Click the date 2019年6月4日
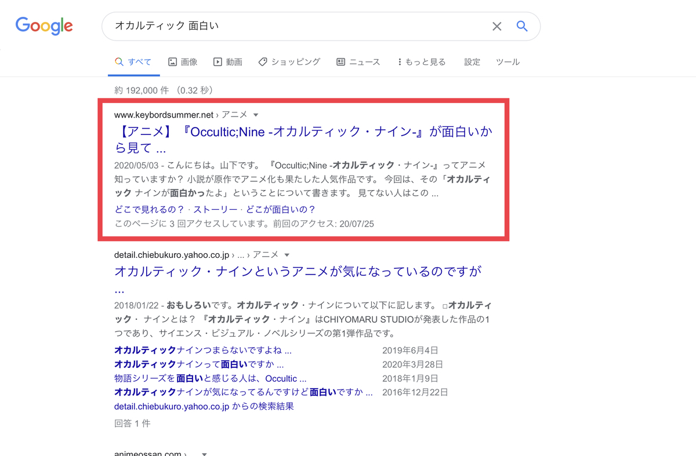This screenshot has width=696, height=456. point(410,351)
